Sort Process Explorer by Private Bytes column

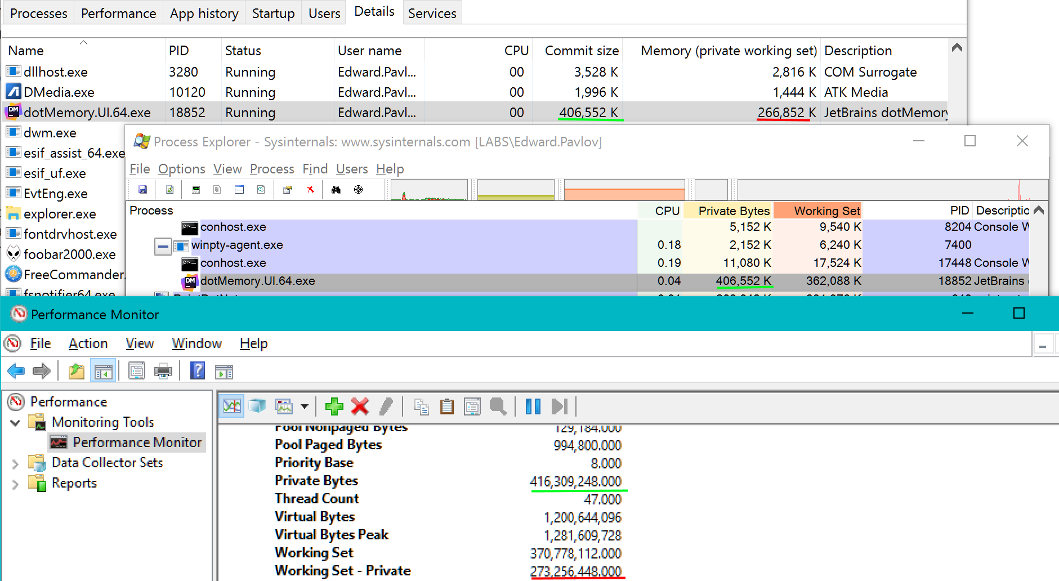coord(728,211)
